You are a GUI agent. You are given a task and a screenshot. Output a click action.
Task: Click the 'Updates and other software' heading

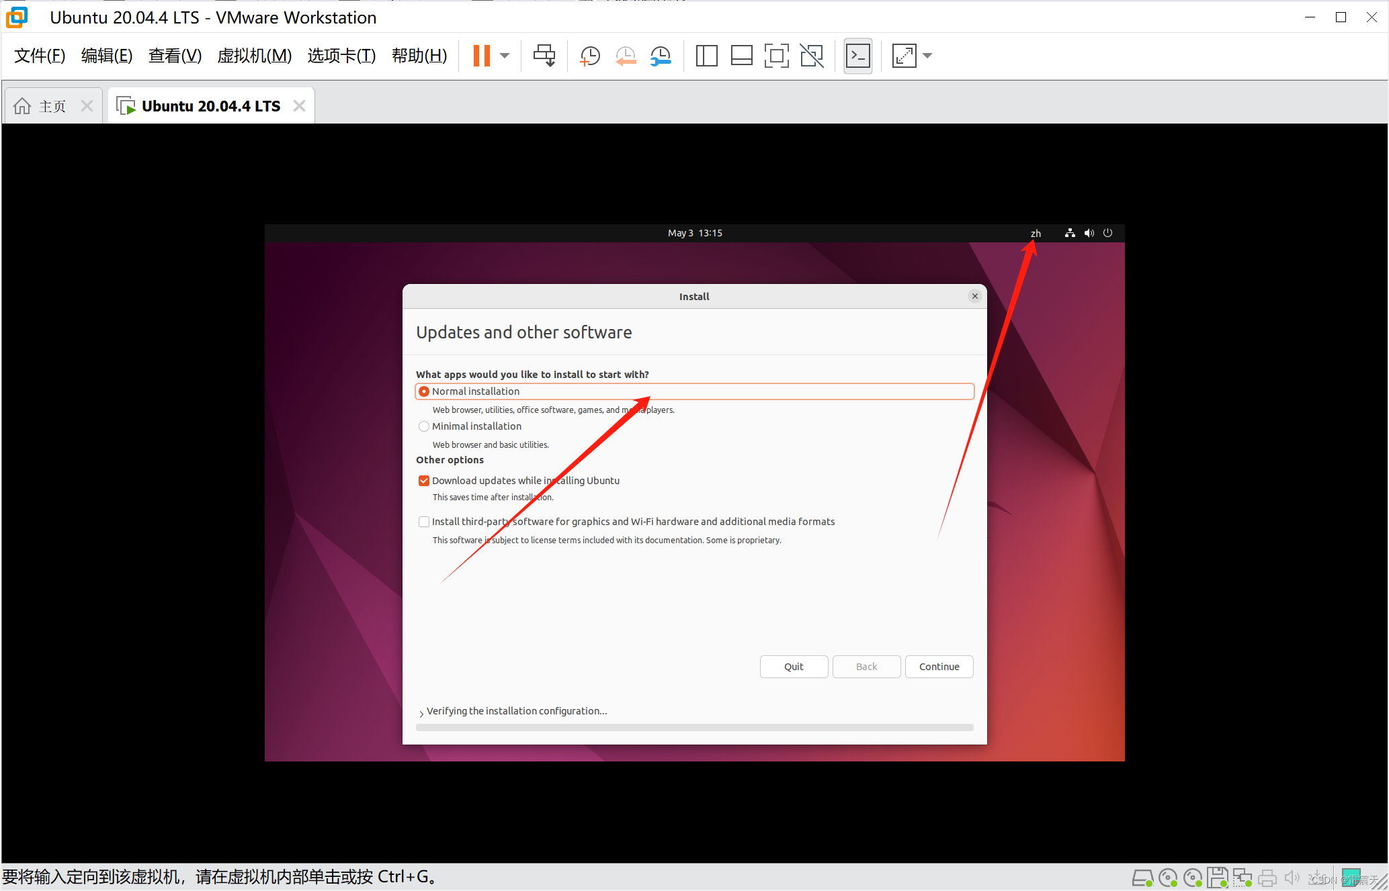click(523, 332)
